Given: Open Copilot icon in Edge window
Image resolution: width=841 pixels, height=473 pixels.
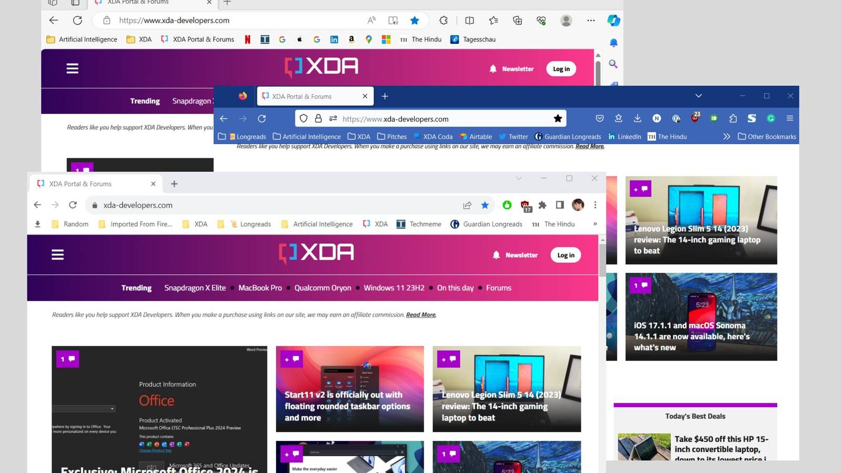Looking at the screenshot, I should pos(613,20).
